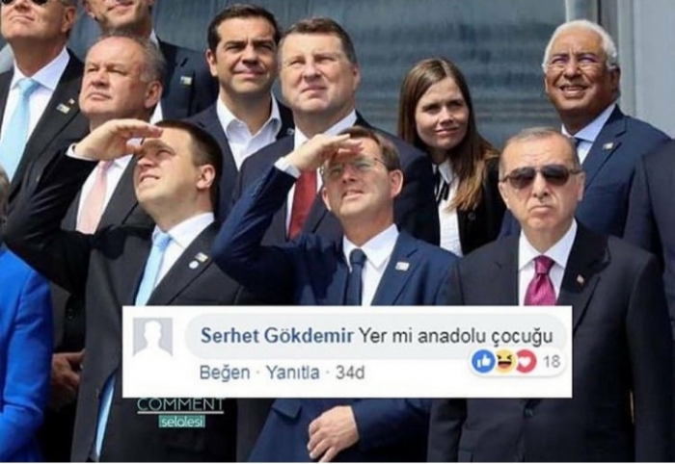
Task: Click the magenta tie on the sunglasses man
Action: 540,280
